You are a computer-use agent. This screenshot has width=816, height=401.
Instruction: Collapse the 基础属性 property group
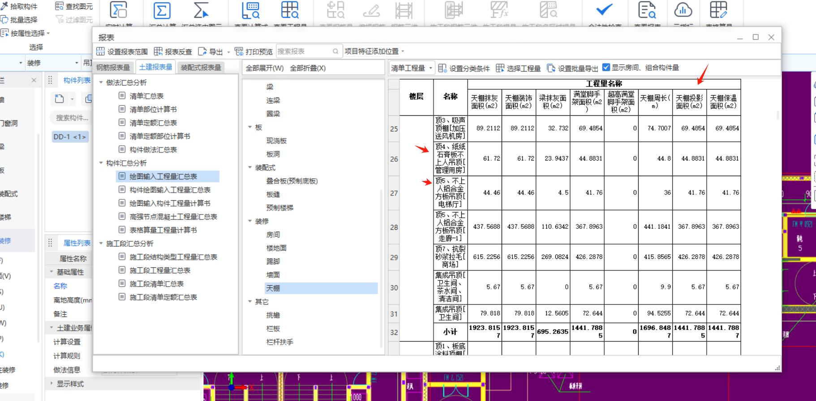[x=52, y=272]
